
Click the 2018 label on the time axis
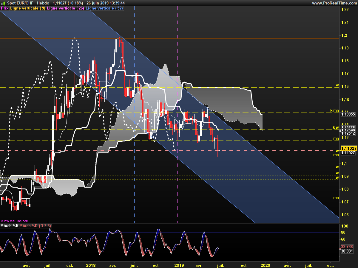click(x=91, y=265)
